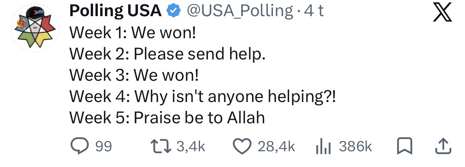This screenshot has height=167, width=465.
Task: Click the "Week 1: We won!" line
Action: tap(133, 33)
